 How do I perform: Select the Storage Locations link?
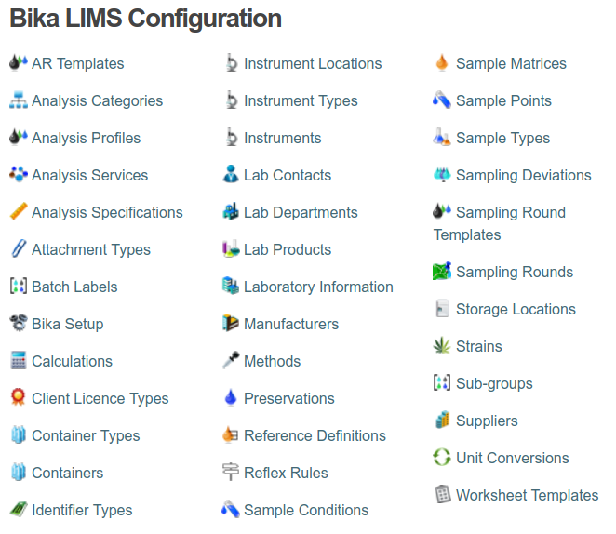[516, 309]
